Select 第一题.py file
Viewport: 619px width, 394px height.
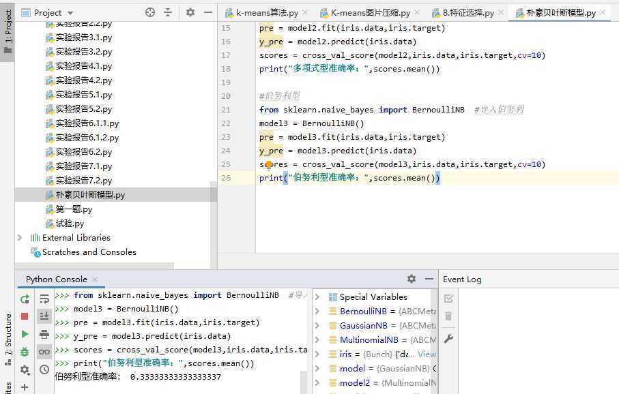tap(74, 209)
